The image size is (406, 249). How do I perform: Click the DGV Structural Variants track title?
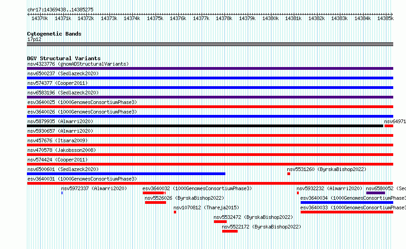pyautogui.click(x=64, y=58)
